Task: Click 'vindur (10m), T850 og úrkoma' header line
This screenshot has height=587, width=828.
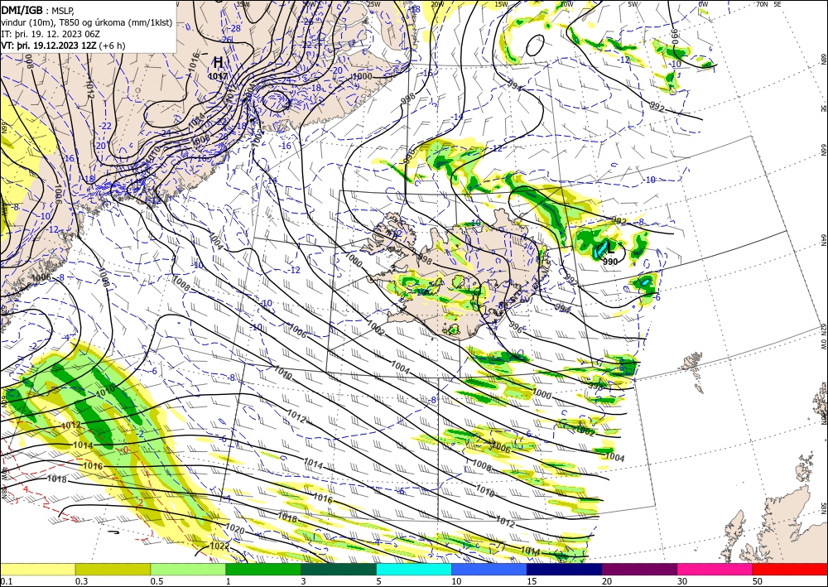Action: tap(87, 22)
